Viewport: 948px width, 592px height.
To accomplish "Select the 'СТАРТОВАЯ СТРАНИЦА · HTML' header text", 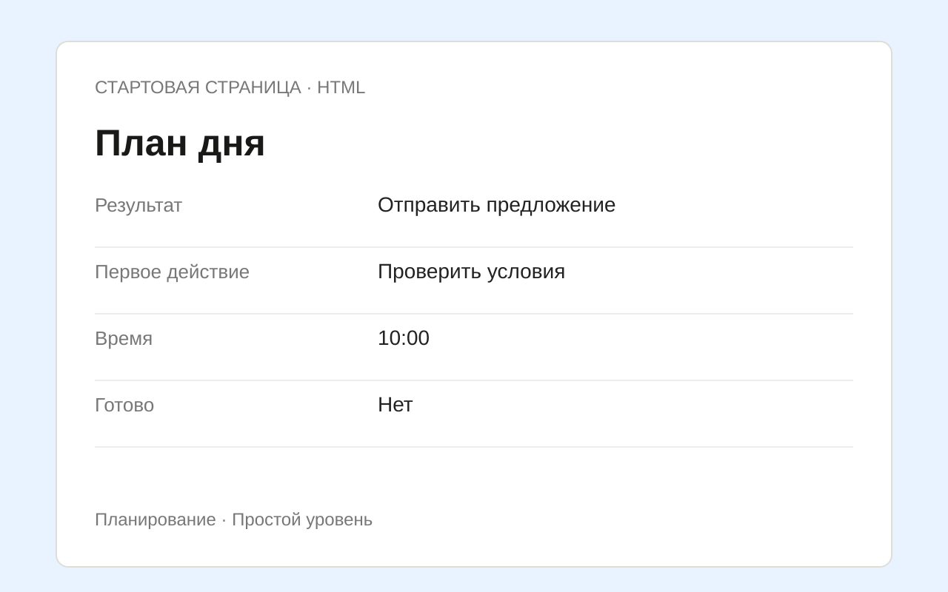I will tap(230, 87).
